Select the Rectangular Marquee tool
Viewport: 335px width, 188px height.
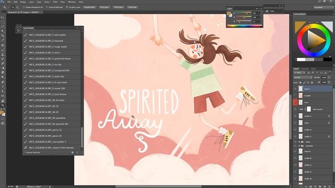coord(3,22)
